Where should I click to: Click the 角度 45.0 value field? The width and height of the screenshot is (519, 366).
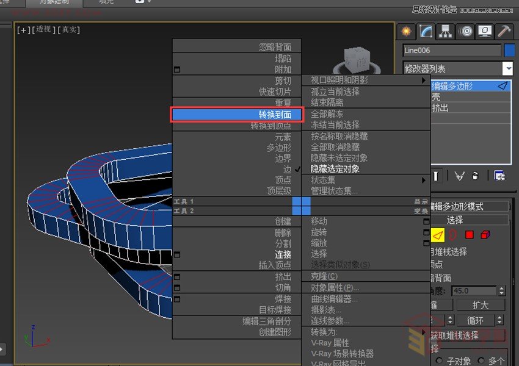[474, 291]
